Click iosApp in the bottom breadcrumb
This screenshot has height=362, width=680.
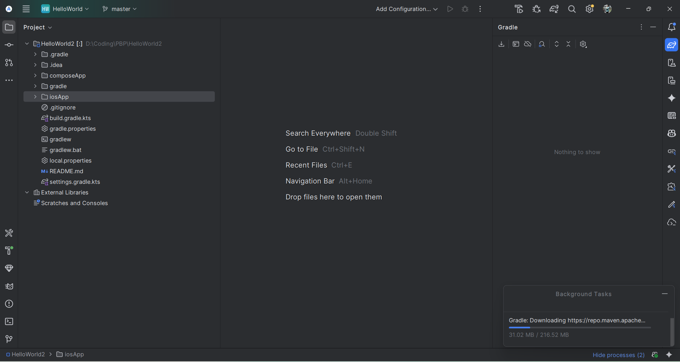74,355
